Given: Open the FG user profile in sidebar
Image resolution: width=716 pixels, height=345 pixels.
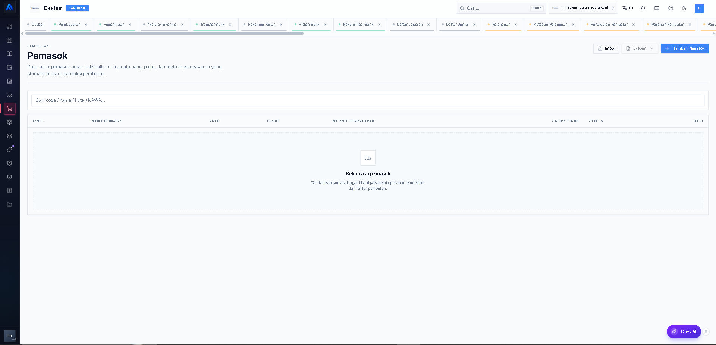Looking at the screenshot, I should 10,336.
